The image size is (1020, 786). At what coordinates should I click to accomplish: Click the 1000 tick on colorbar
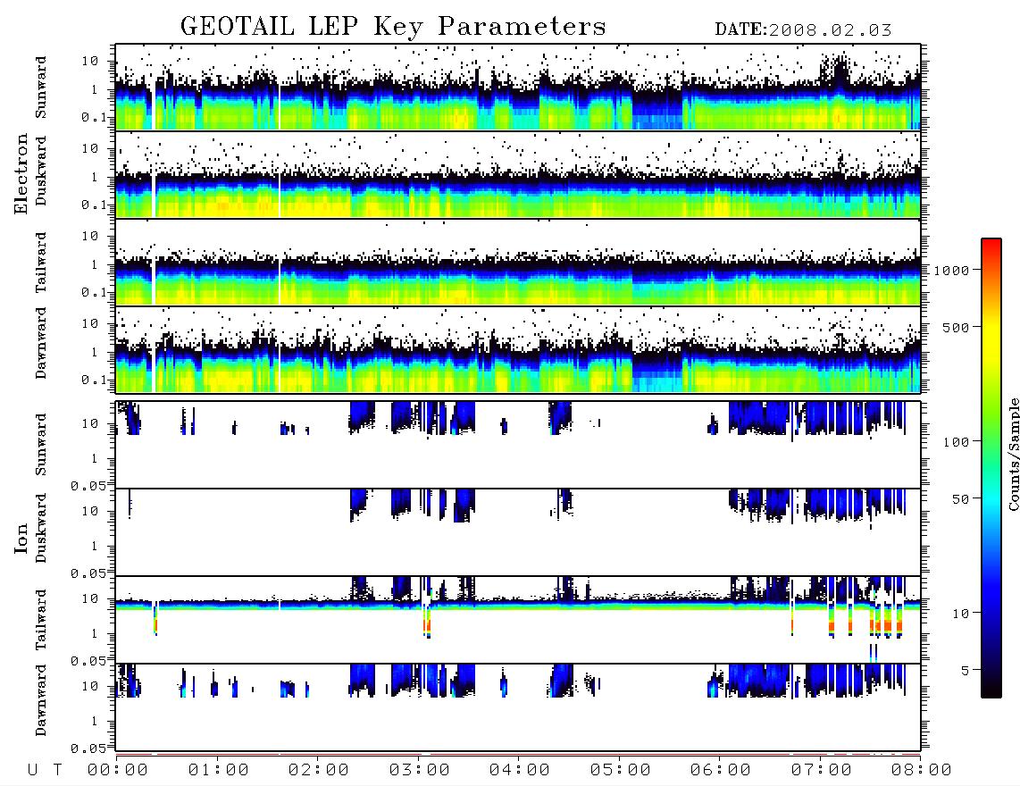pos(951,271)
